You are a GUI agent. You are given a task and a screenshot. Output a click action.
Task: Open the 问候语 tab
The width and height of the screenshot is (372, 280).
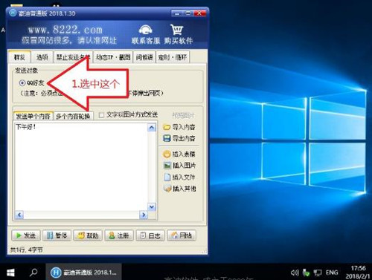click(144, 57)
